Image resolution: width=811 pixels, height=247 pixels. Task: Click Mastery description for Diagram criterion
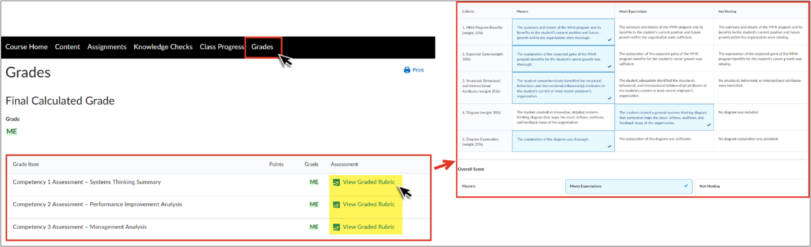[563, 117]
